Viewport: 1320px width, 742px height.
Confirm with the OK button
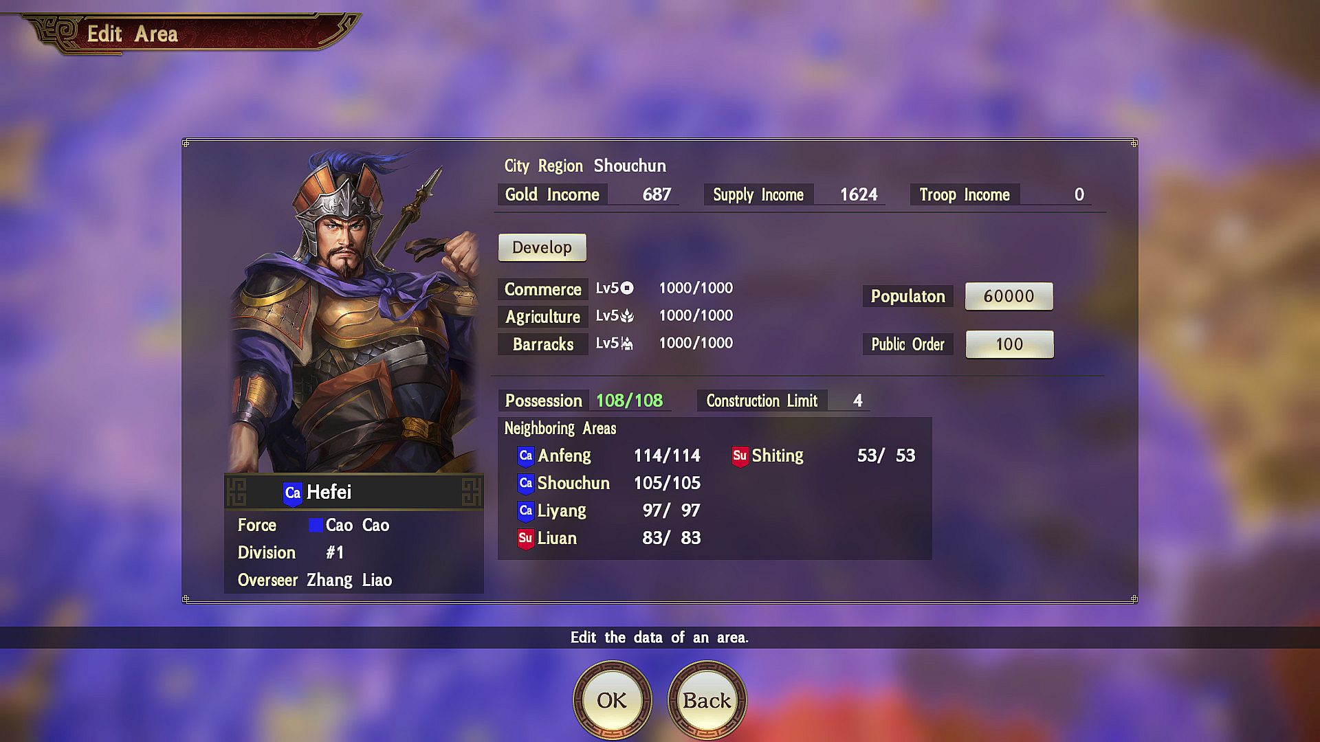pyautogui.click(x=612, y=700)
